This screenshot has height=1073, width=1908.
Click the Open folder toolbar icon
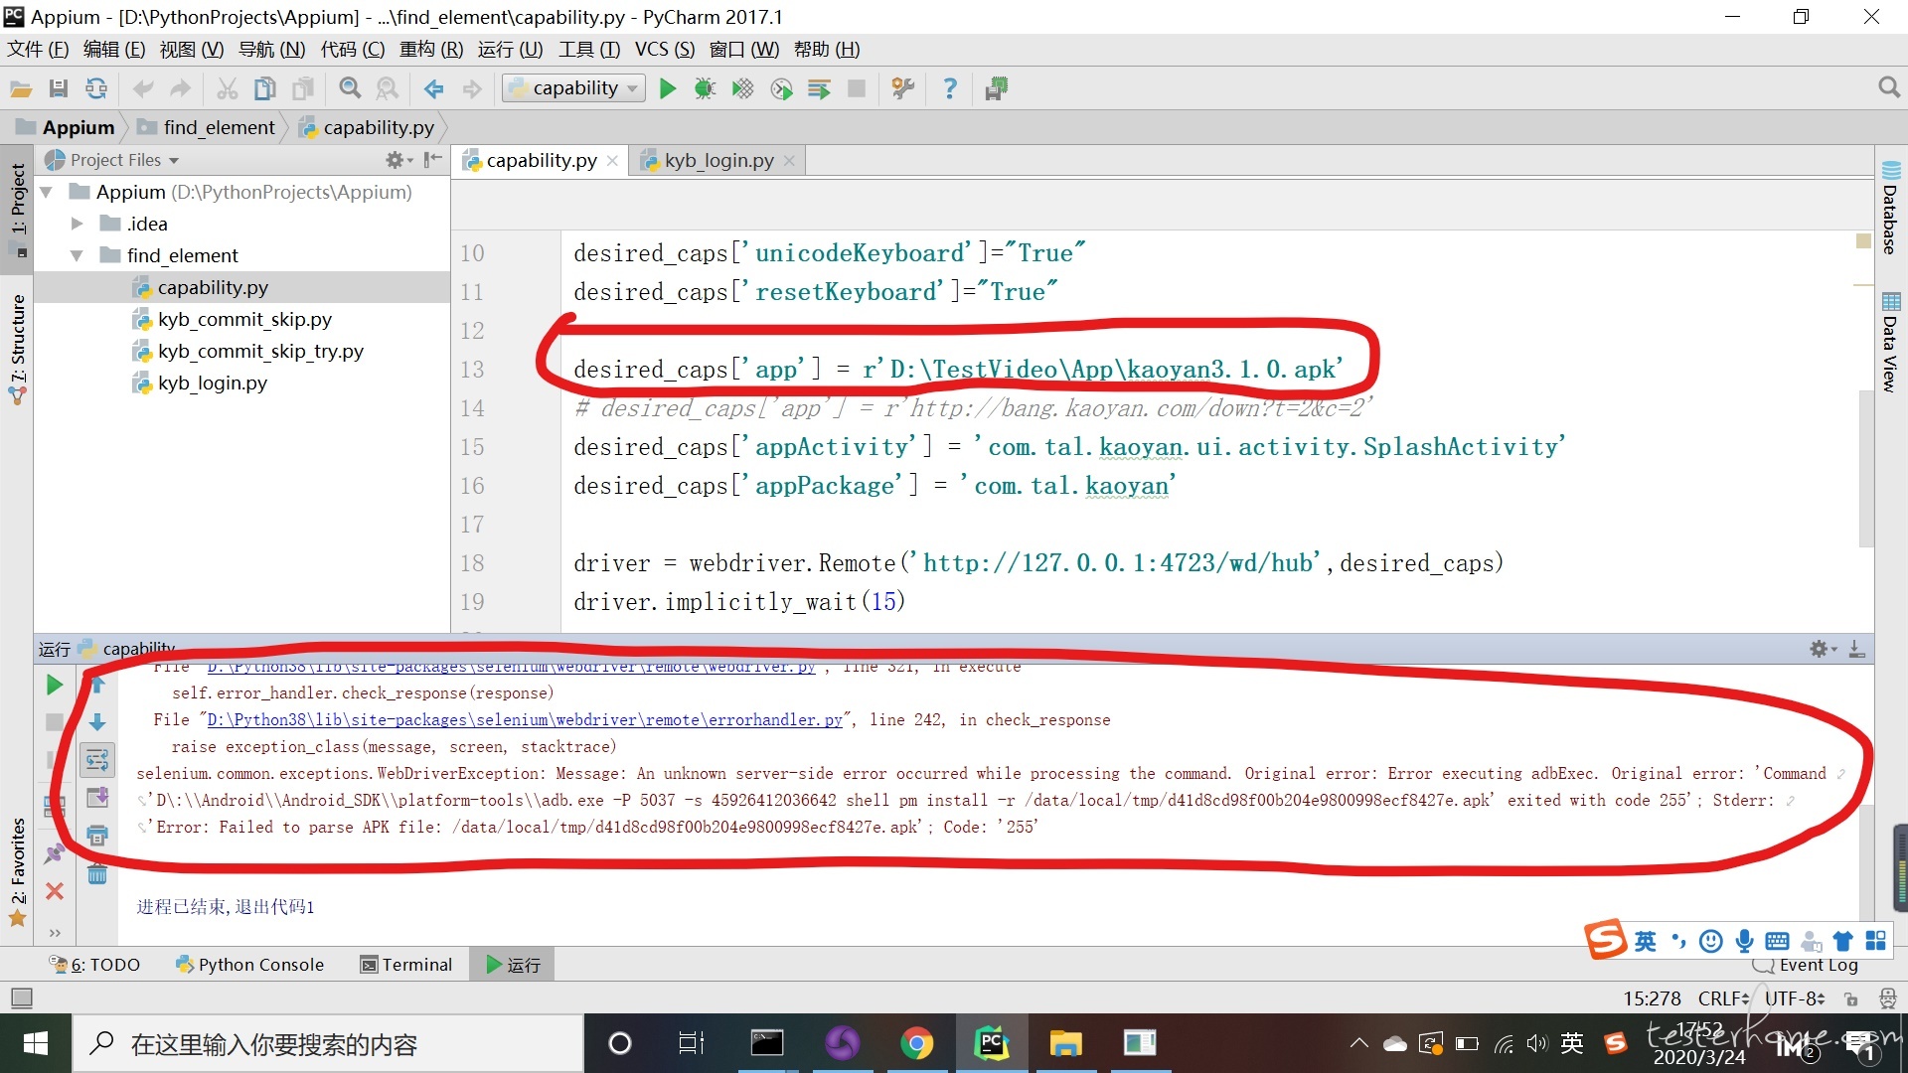click(x=21, y=89)
